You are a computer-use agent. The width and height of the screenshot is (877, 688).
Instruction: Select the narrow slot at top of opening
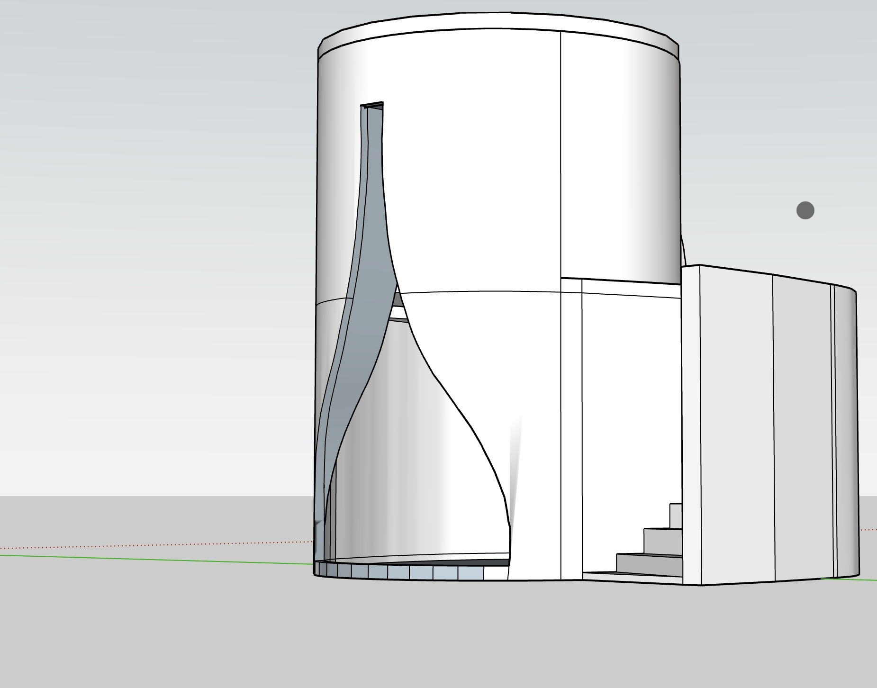[372, 107]
